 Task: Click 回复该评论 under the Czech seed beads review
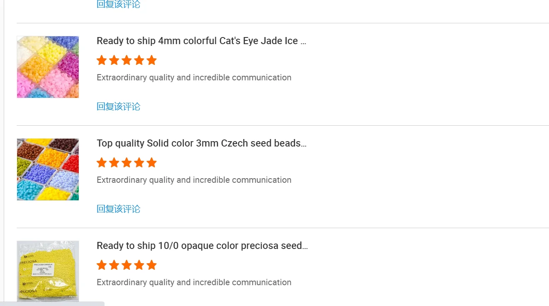click(118, 209)
